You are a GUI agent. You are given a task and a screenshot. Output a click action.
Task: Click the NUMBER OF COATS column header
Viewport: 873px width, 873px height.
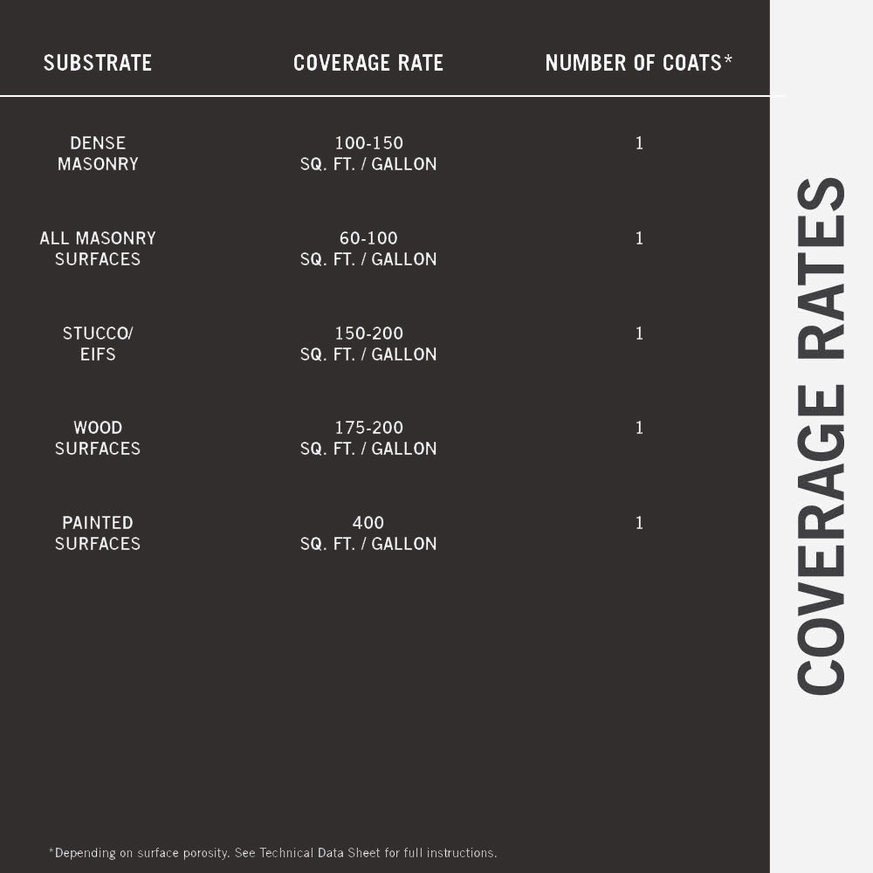tap(638, 63)
